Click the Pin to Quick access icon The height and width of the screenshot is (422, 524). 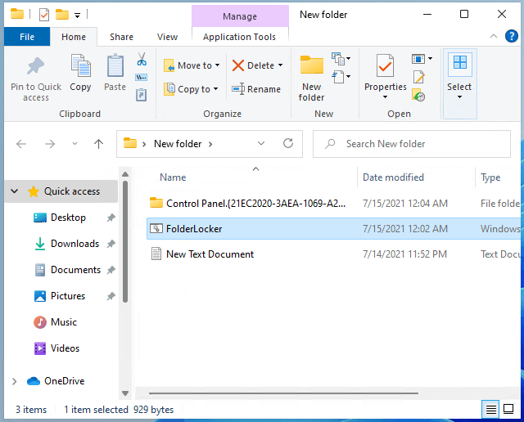pyautogui.click(x=35, y=67)
